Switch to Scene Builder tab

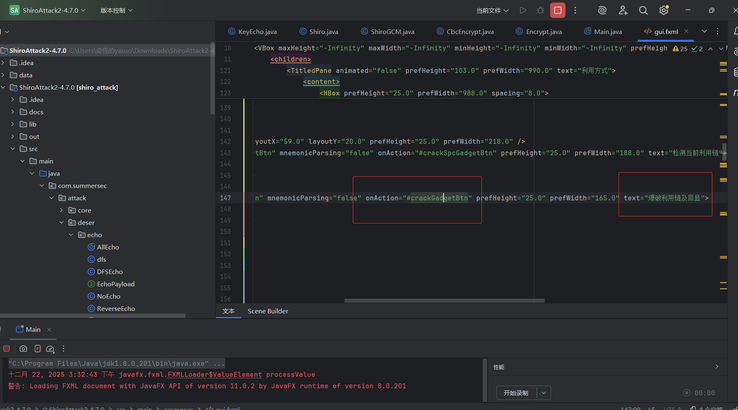268,311
